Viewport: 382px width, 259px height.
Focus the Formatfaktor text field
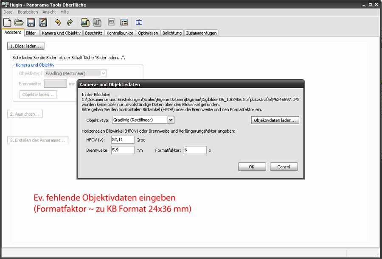tap(195, 150)
